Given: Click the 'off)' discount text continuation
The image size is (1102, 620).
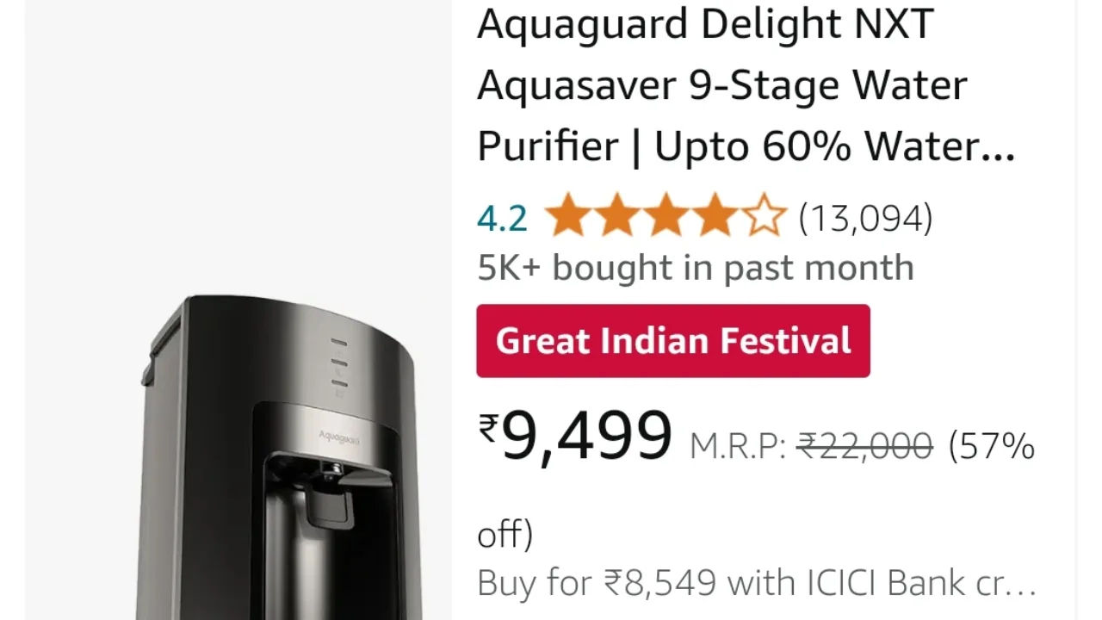Looking at the screenshot, I should [x=505, y=535].
